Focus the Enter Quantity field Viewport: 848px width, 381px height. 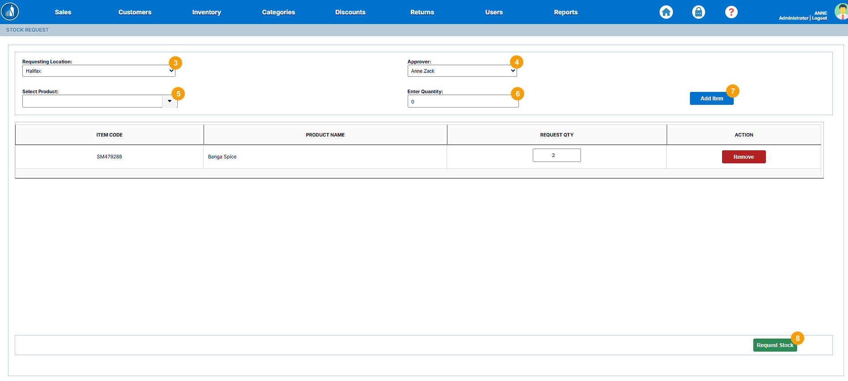[463, 102]
